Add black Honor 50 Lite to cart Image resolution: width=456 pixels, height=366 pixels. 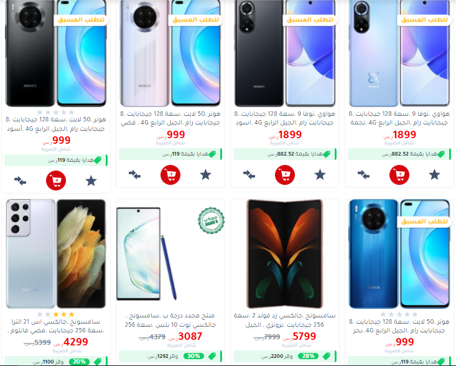click(56, 181)
